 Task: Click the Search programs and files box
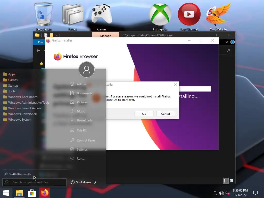[34, 182]
